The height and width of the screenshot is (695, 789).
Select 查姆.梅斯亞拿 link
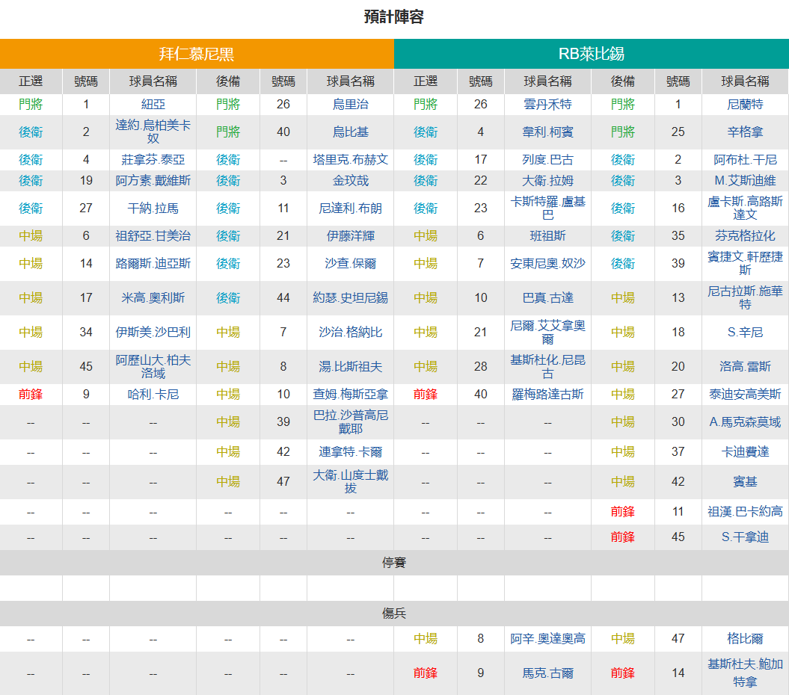(351, 395)
